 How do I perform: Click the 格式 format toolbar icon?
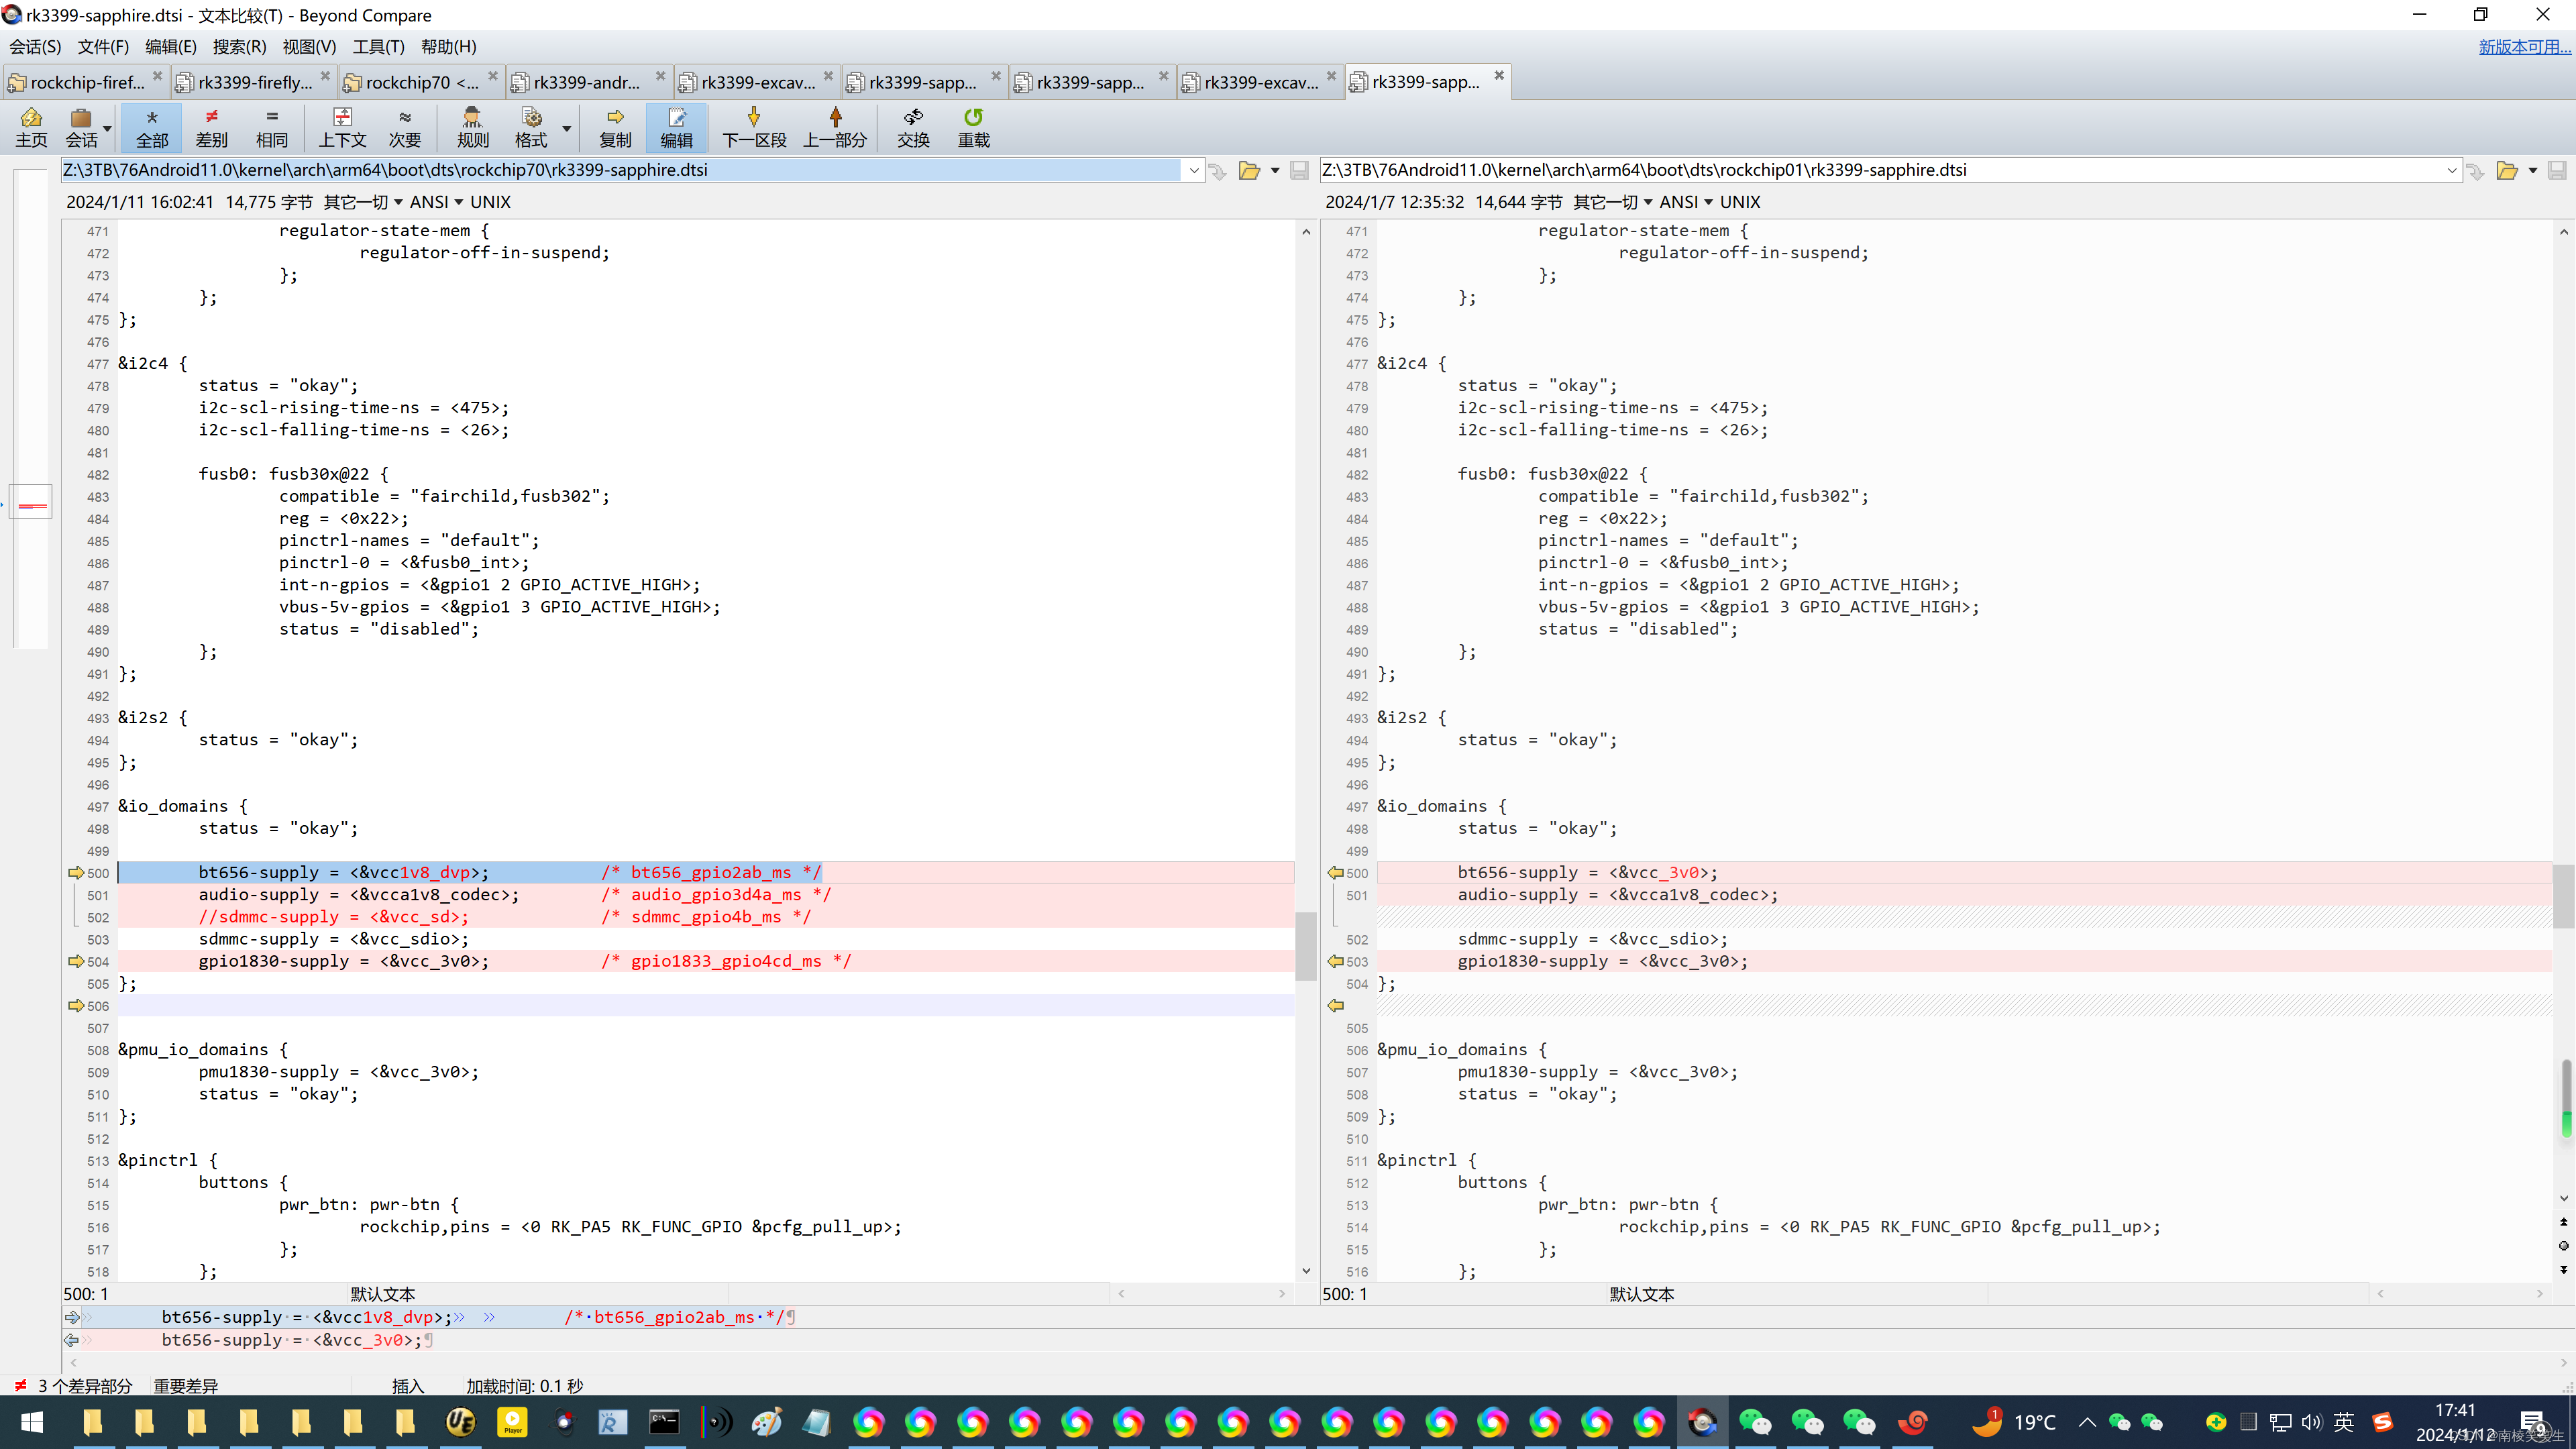pyautogui.click(x=531, y=128)
